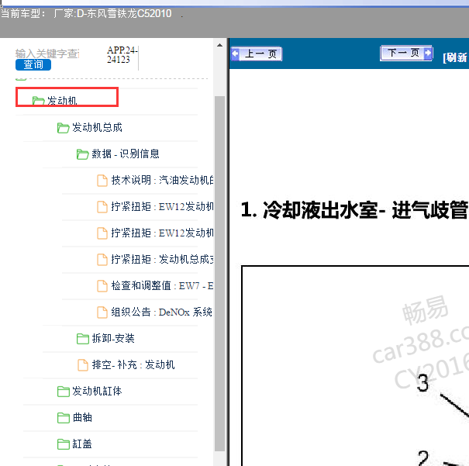Open 检查和调整值 : EW7 document
The width and height of the screenshot is (469, 466).
162,285
